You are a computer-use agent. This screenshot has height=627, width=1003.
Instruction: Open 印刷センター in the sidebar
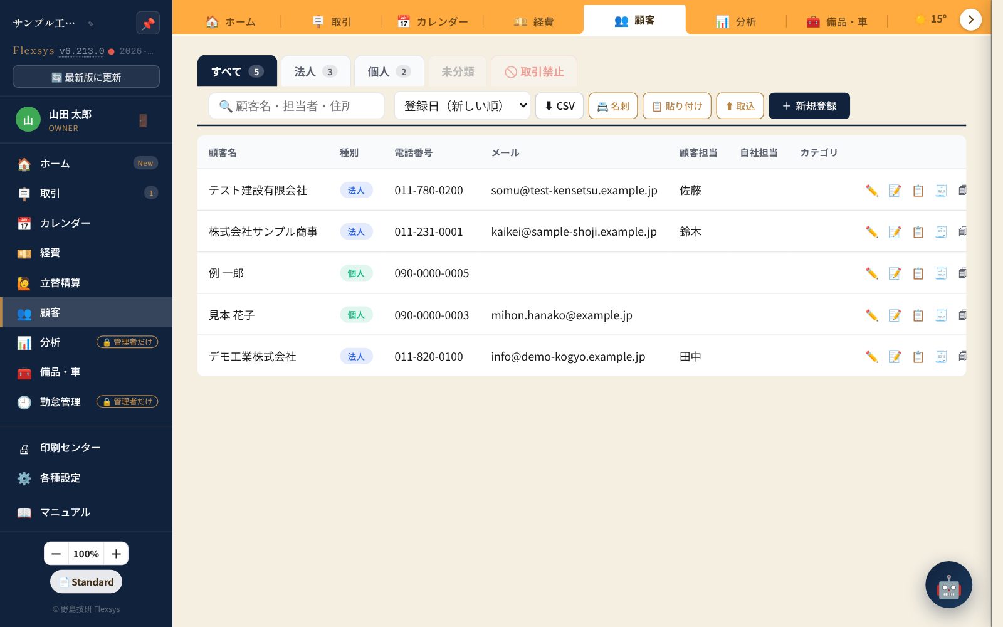pos(86,448)
